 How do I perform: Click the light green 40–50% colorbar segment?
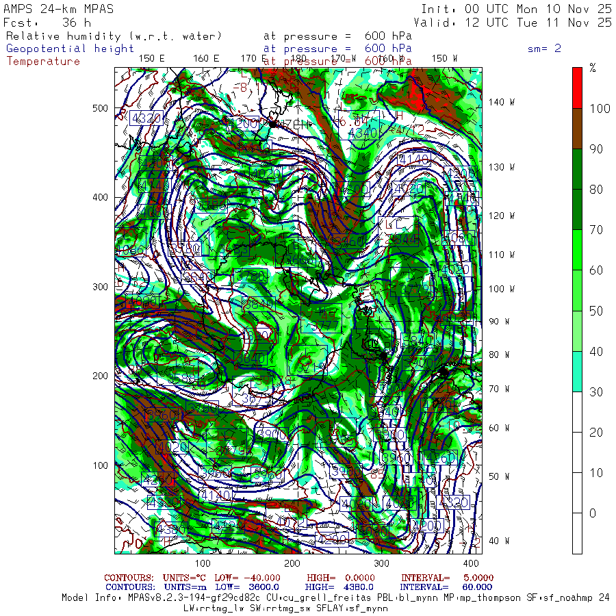pyautogui.click(x=577, y=331)
